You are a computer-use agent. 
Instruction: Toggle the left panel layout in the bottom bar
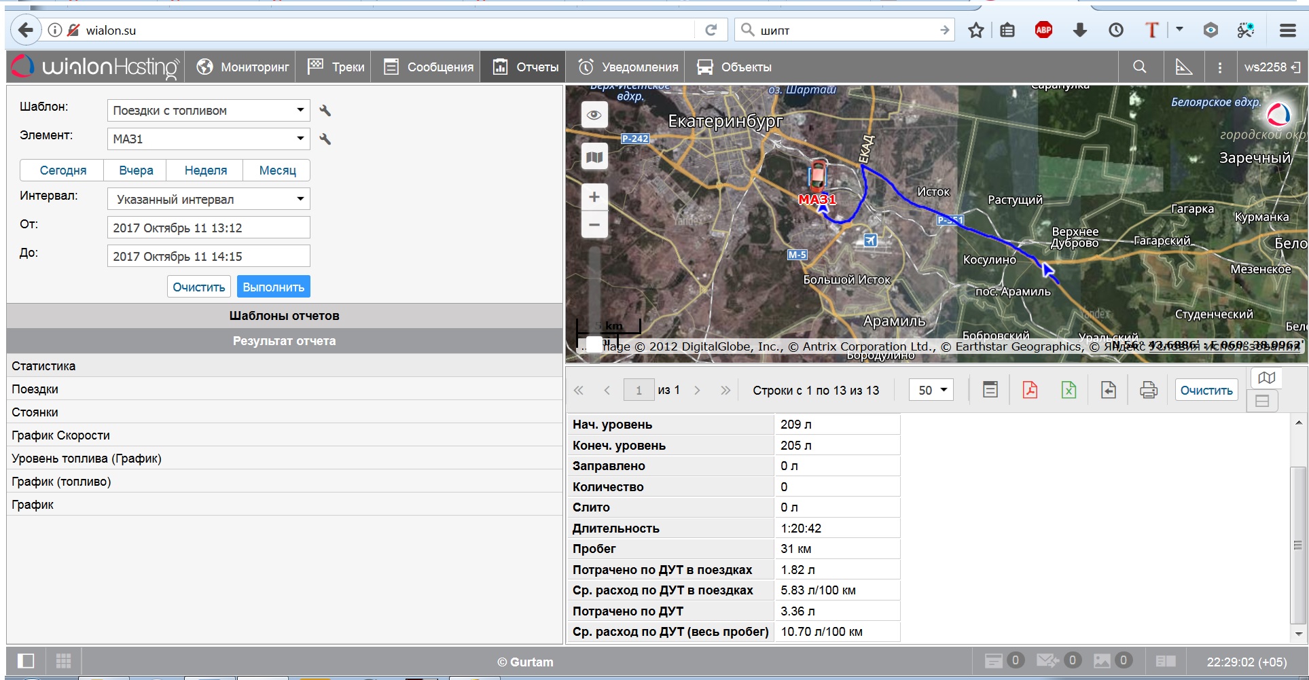(x=26, y=661)
